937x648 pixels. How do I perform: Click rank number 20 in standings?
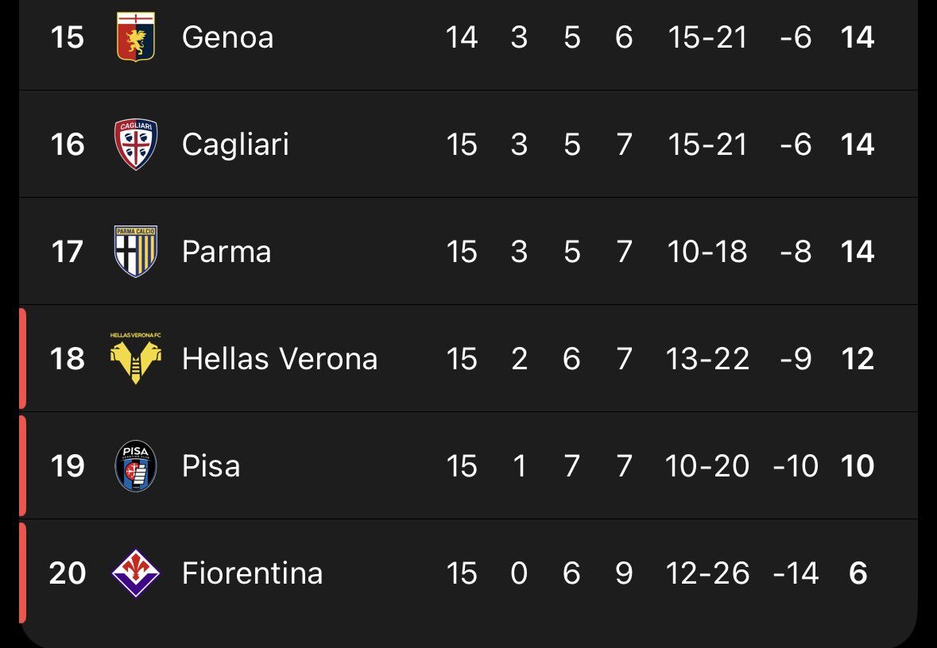pos(67,573)
